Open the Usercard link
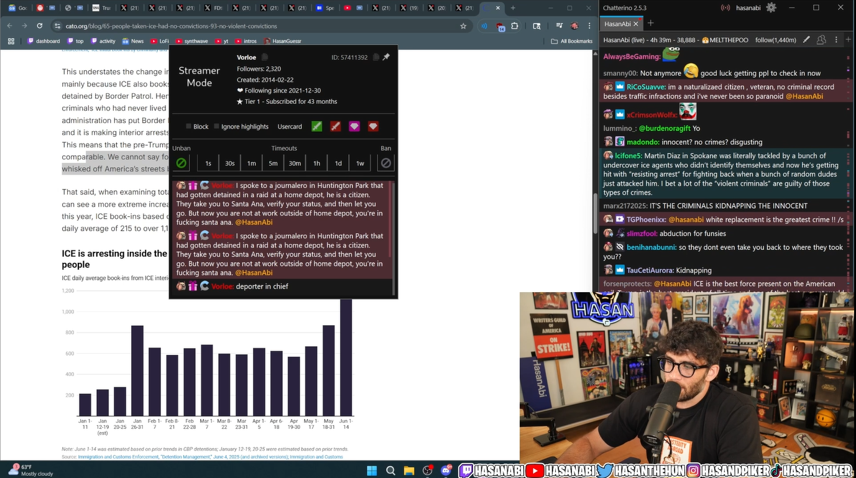The width and height of the screenshot is (856, 478). 290,126
